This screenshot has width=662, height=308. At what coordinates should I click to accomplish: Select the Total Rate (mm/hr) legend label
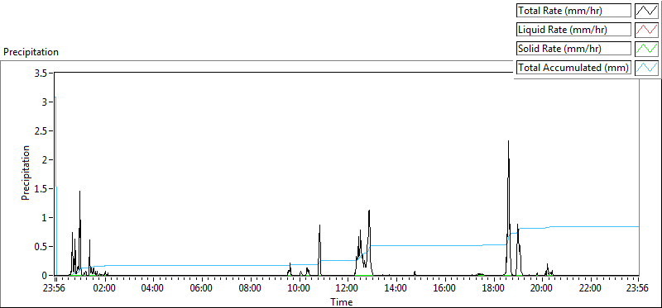click(x=574, y=11)
